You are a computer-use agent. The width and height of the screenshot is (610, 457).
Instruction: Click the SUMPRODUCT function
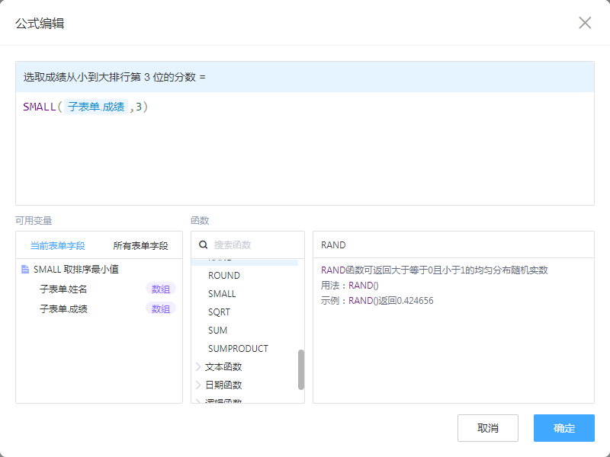[238, 349]
